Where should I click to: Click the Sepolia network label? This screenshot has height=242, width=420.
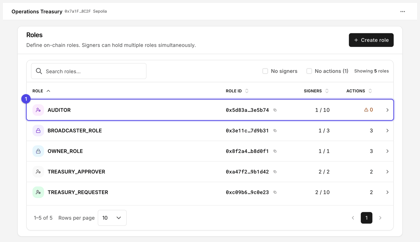click(x=100, y=11)
